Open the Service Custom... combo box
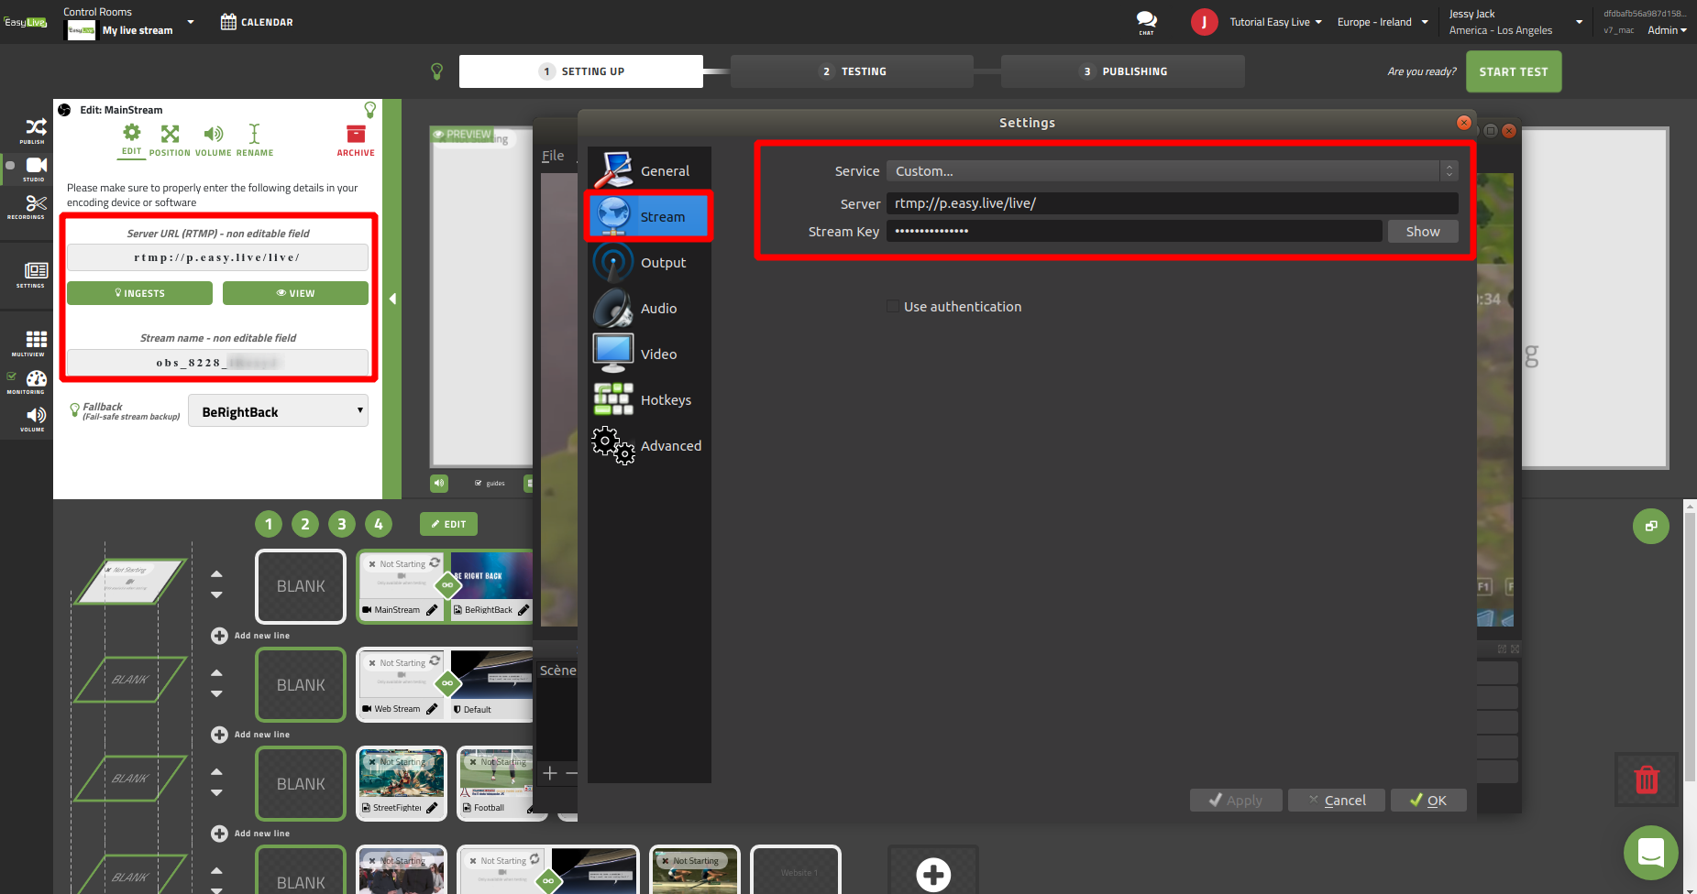 (x=1172, y=171)
